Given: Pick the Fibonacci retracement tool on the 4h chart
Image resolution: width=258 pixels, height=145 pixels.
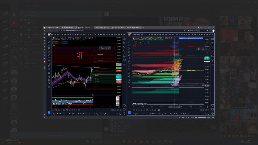Looking at the screenshot, I should pos(49,45).
